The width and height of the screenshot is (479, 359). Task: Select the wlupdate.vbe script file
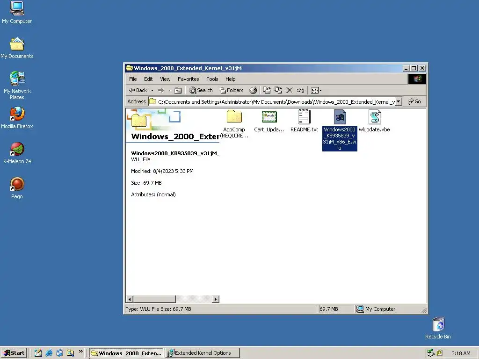tap(375, 121)
